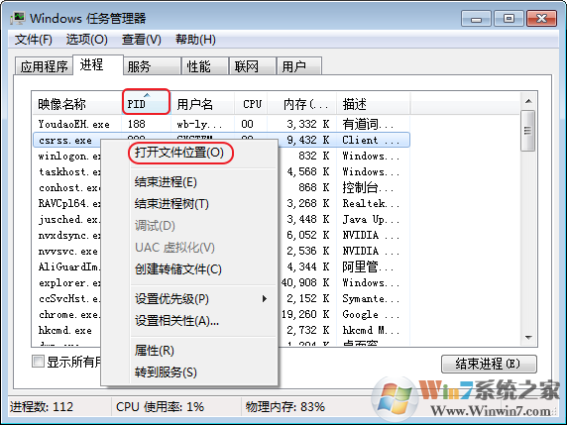This screenshot has width=567, height=425.
Task: Select 结束进程树(T) in context menu
Action: coord(171,204)
